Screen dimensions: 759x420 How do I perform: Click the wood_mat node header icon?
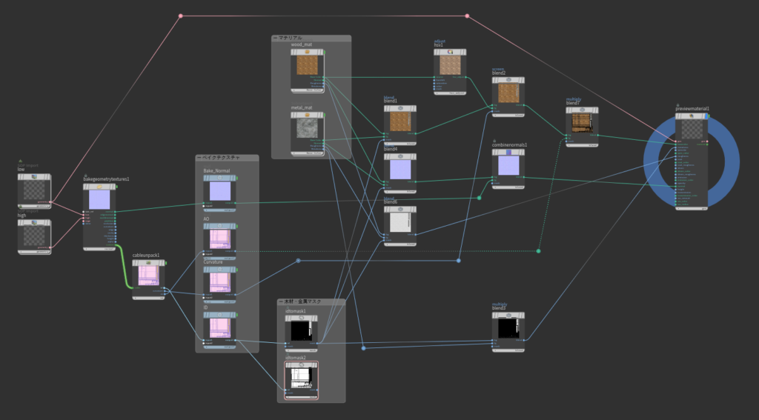pos(306,53)
